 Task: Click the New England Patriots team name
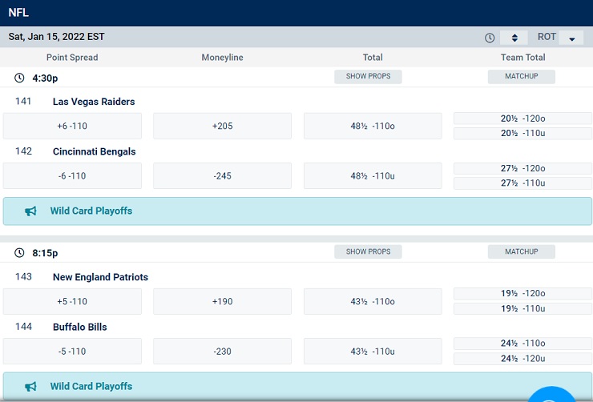(x=100, y=277)
